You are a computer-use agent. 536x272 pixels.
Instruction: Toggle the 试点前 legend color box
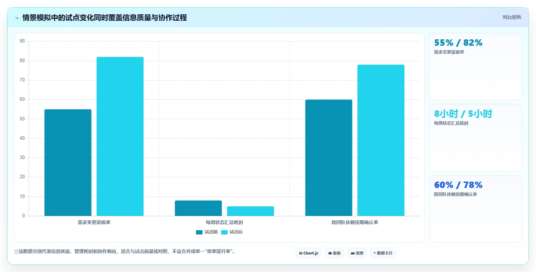point(199,232)
